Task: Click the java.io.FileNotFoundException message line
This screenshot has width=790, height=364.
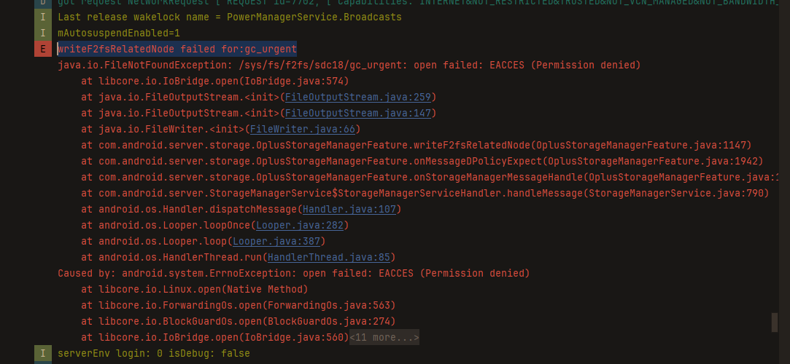Action: (x=349, y=66)
